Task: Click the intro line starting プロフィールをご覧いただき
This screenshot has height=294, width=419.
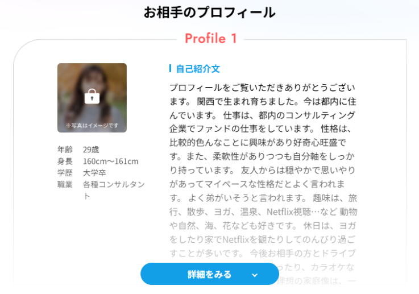Action: coord(263,88)
